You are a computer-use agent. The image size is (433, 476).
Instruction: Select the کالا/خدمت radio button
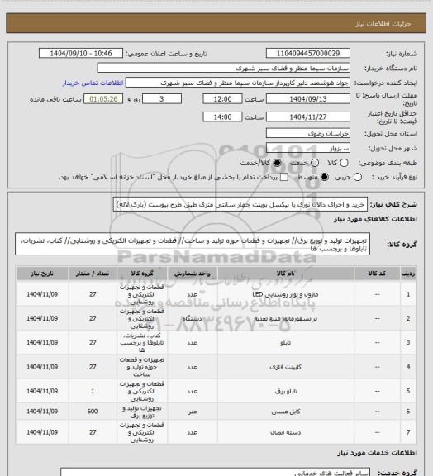click(x=277, y=163)
